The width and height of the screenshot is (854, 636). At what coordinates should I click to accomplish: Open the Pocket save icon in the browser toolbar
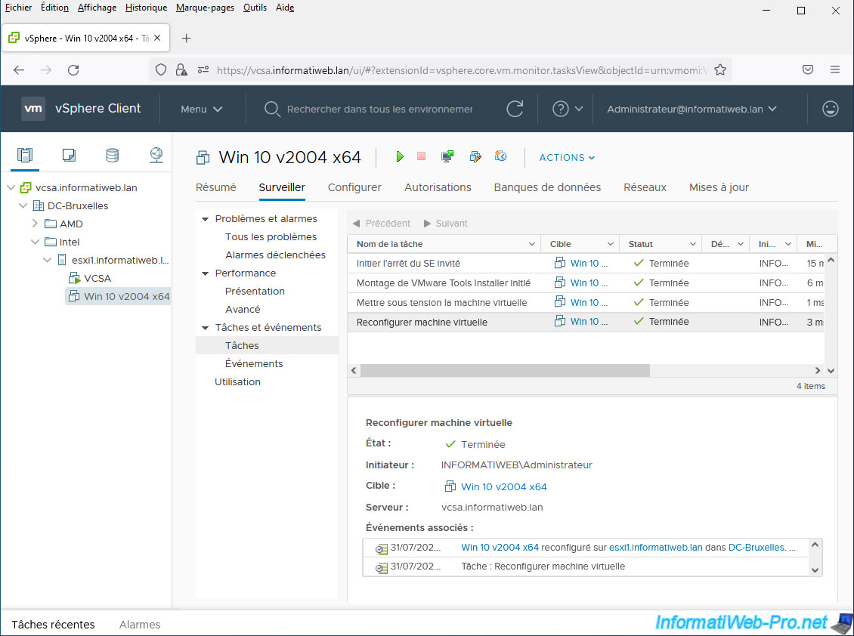[x=808, y=69]
